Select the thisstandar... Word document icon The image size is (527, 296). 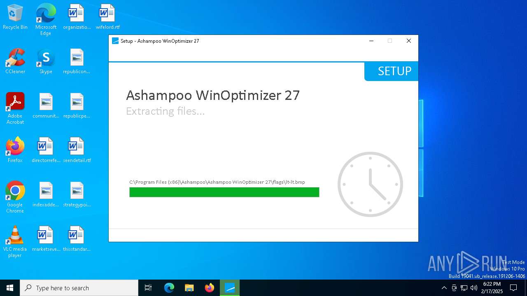77,239
